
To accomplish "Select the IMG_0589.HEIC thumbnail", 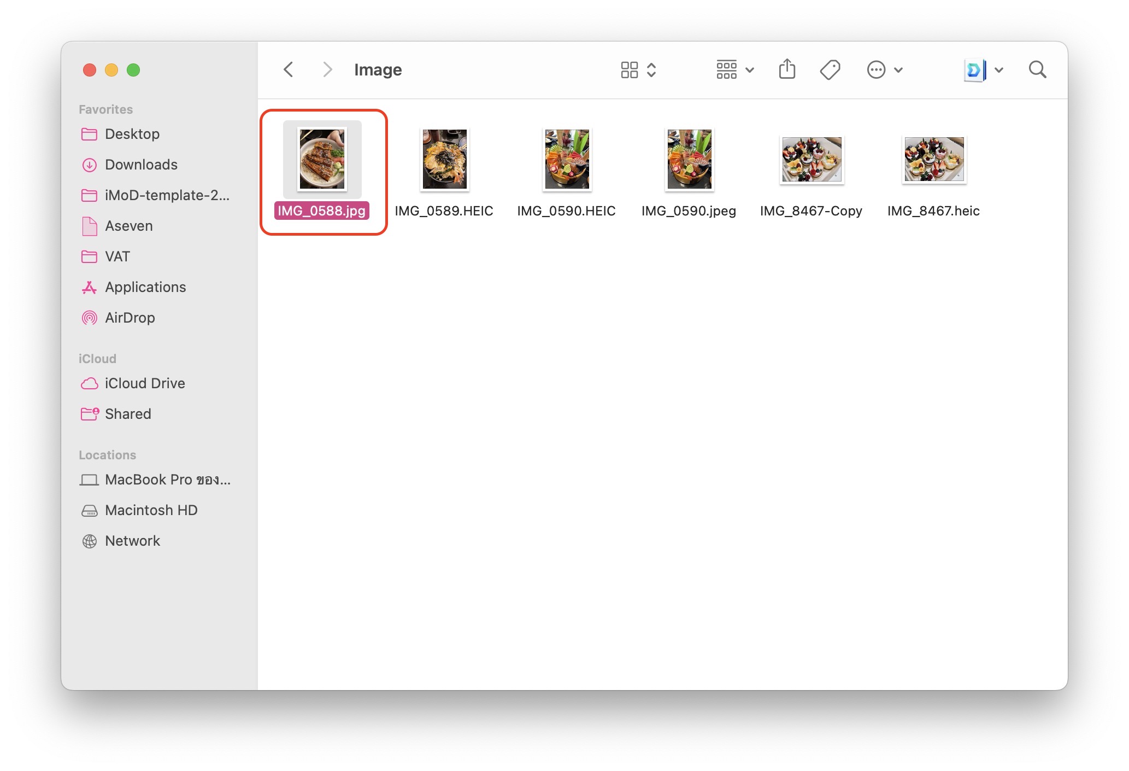I will coord(444,159).
